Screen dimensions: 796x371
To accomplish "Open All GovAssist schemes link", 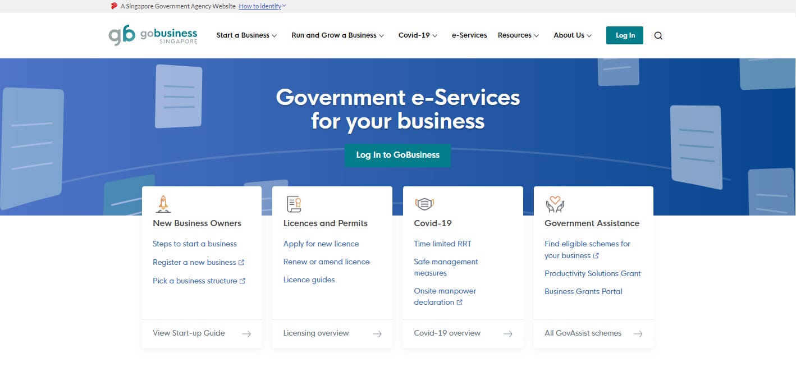I will pyautogui.click(x=583, y=333).
